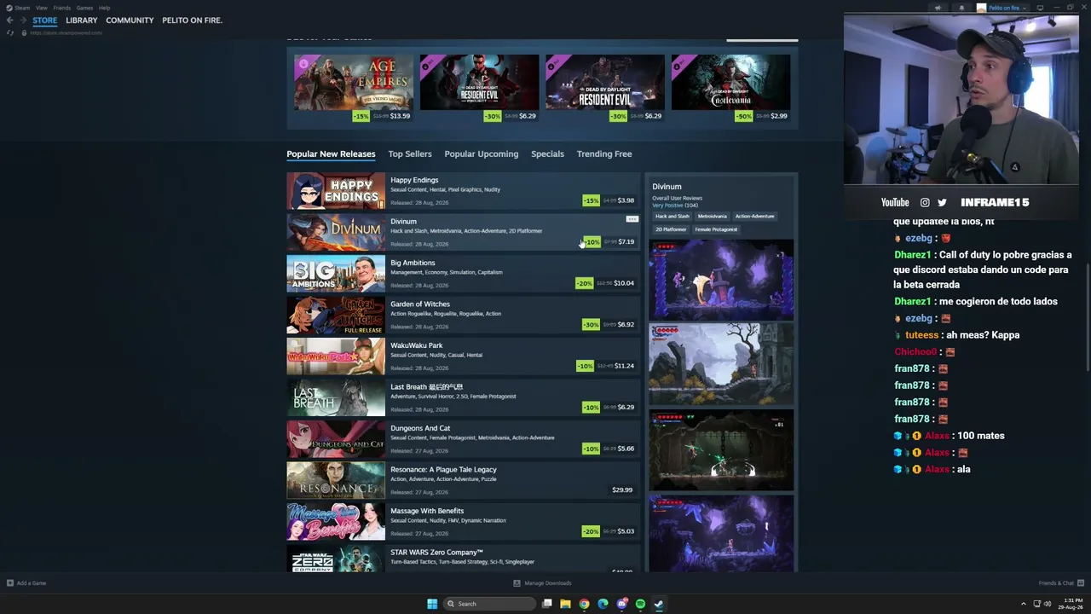The height and width of the screenshot is (614, 1091).
Task: Open Task View on the taskbar
Action: pos(547,604)
